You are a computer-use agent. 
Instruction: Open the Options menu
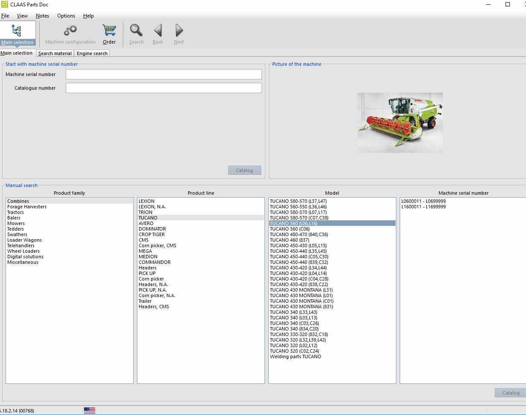click(x=66, y=16)
